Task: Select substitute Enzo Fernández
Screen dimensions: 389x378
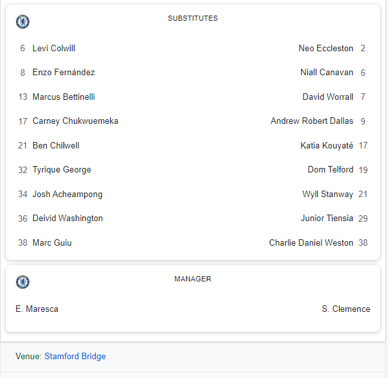Action: pyautogui.click(x=64, y=73)
